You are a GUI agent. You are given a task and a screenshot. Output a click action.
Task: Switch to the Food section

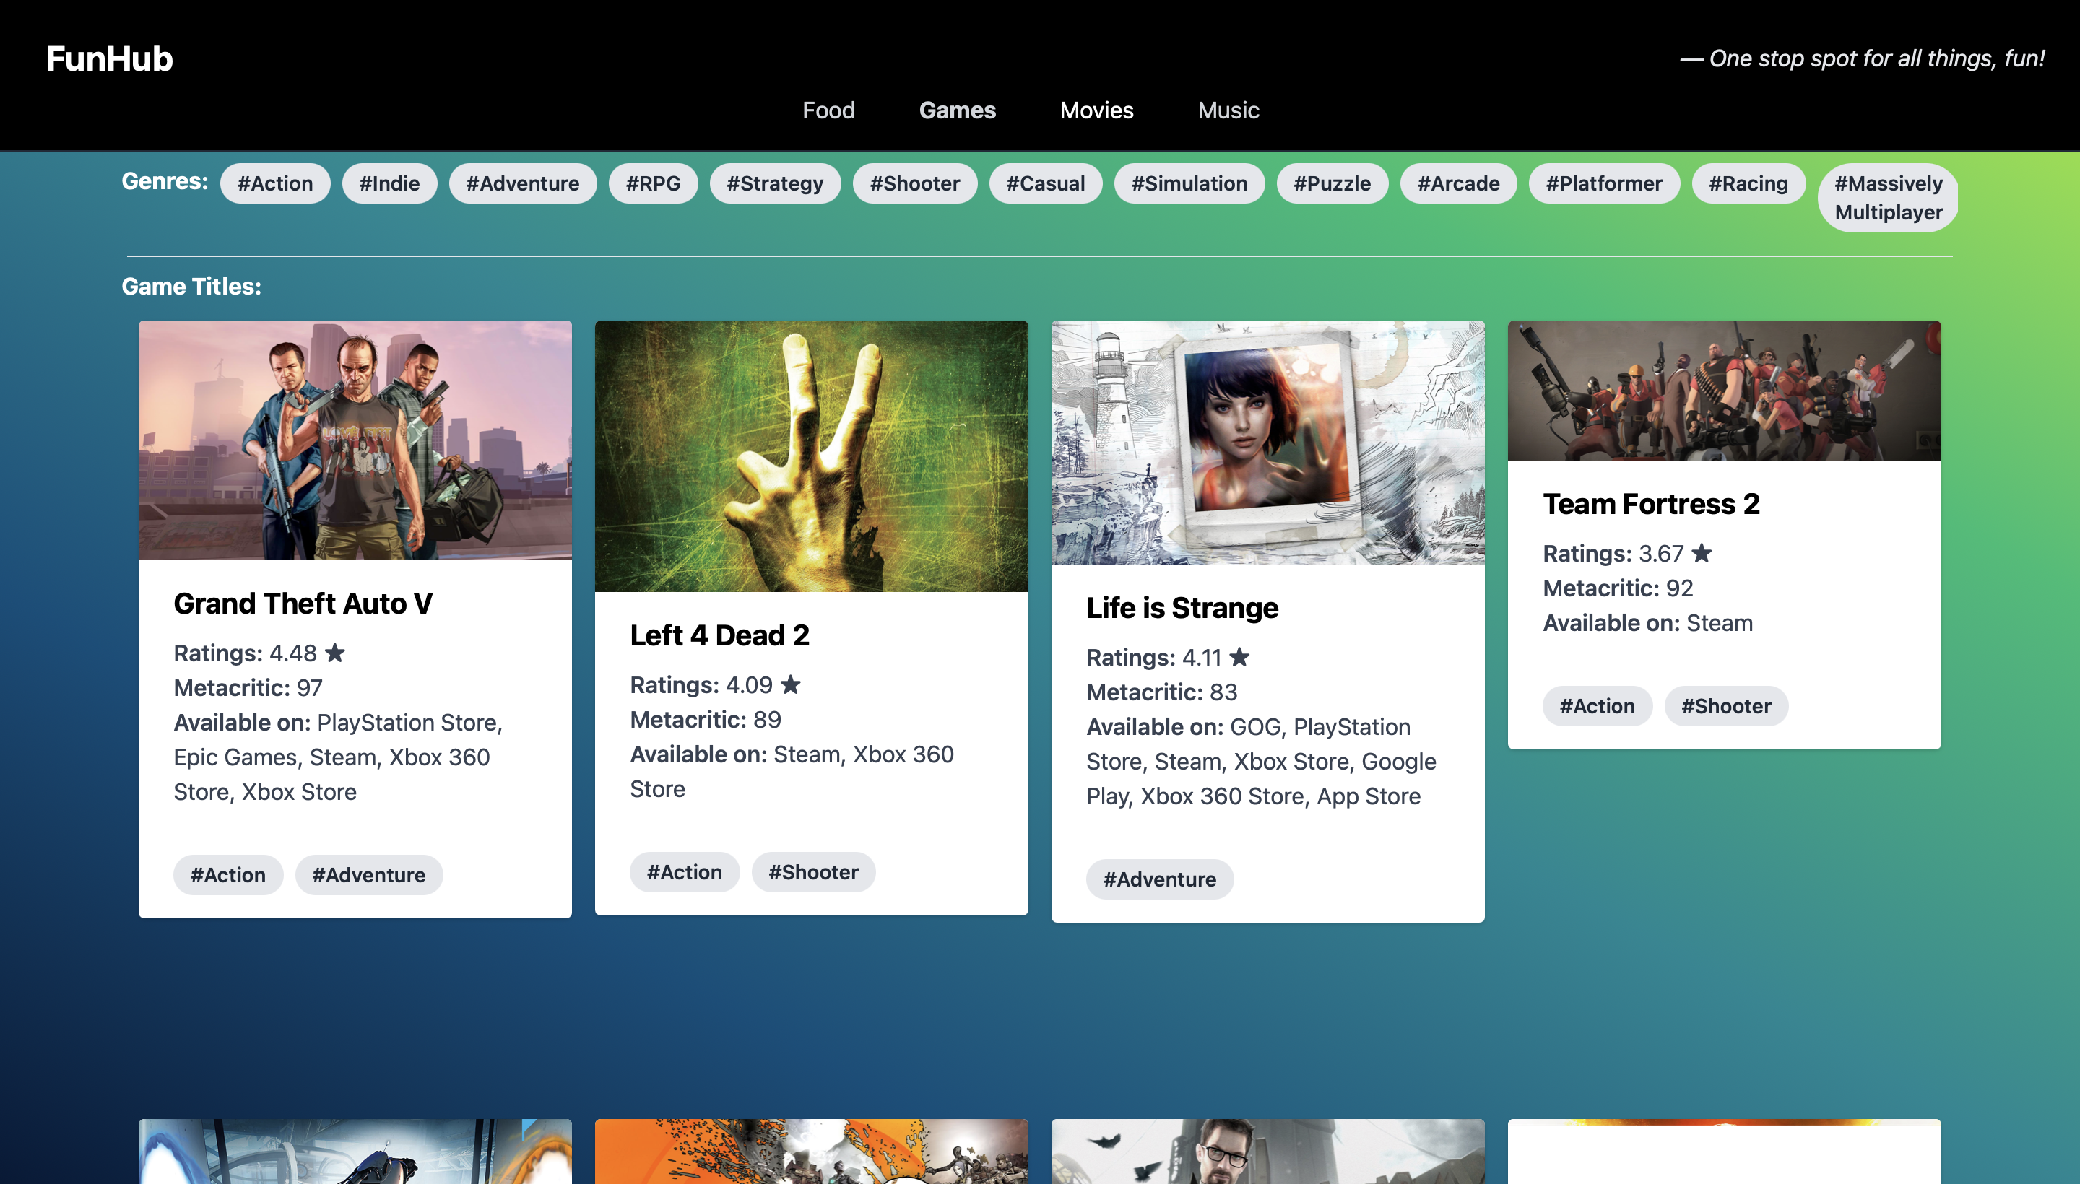pyautogui.click(x=828, y=110)
